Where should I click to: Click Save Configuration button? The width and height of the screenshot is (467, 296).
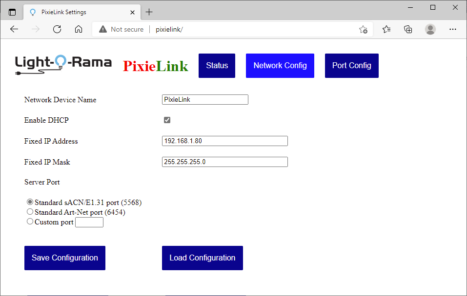click(x=65, y=258)
